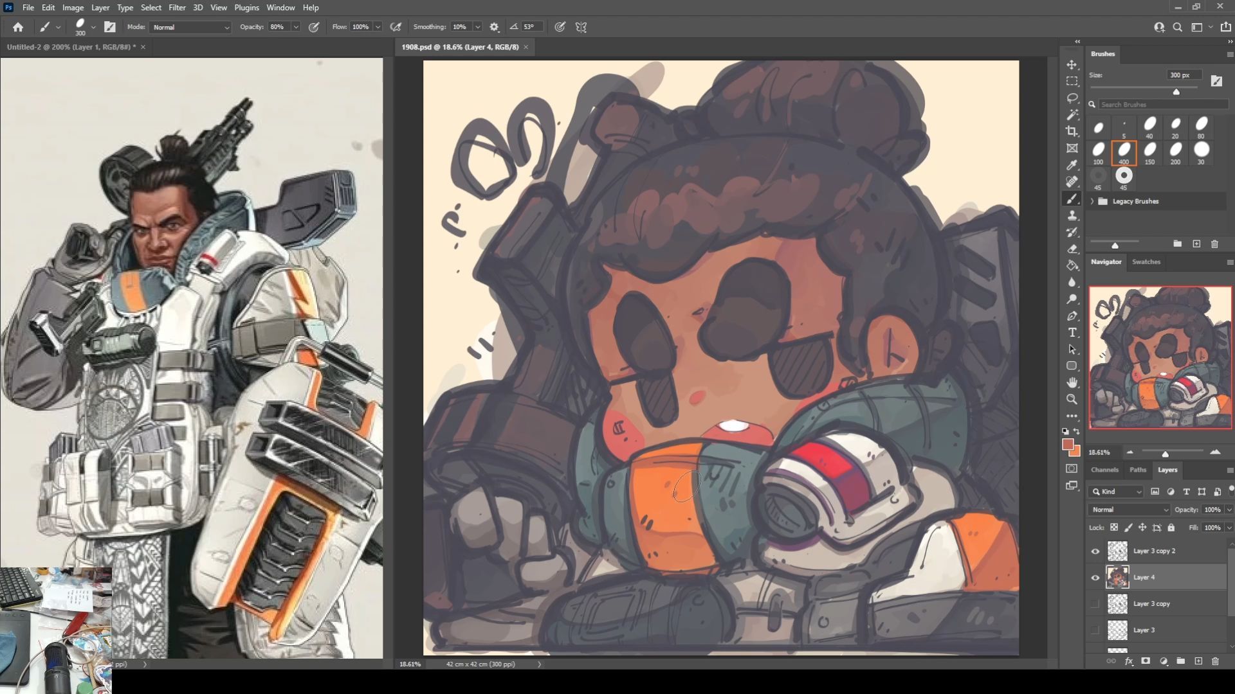Select the Lasso tool
1235x694 pixels.
pos(1072,98)
